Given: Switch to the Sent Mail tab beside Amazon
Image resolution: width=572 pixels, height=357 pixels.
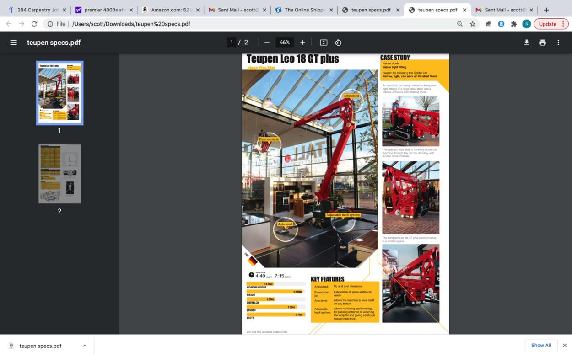Looking at the screenshot, I should pos(237,10).
